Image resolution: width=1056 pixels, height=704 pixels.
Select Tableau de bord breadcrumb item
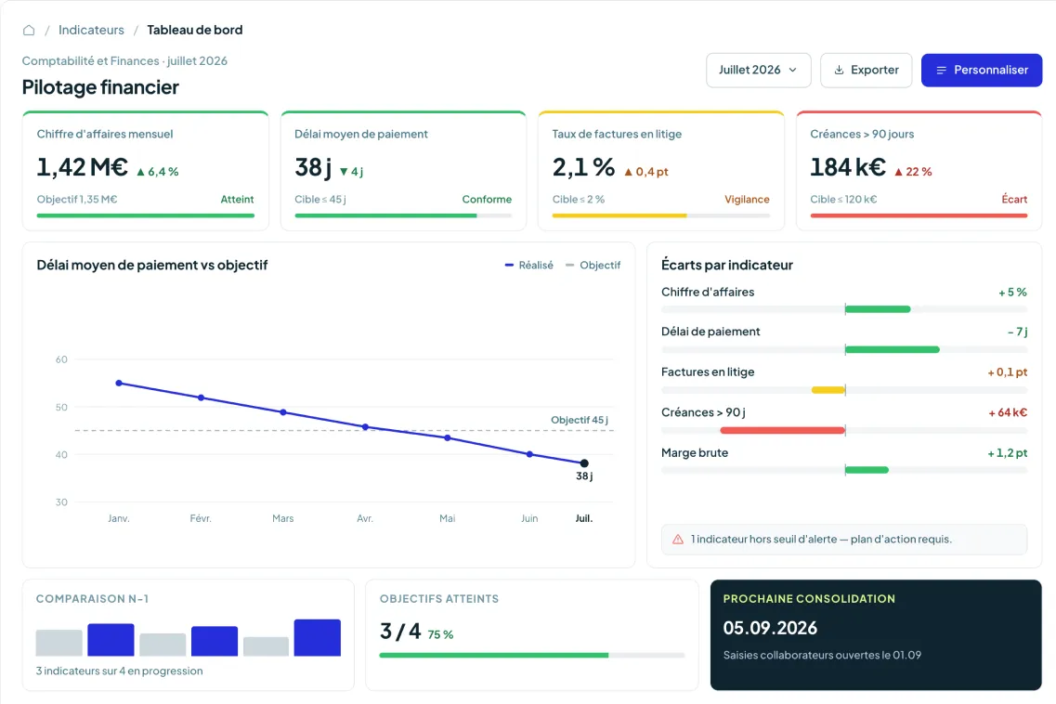(x=195, y=30)
